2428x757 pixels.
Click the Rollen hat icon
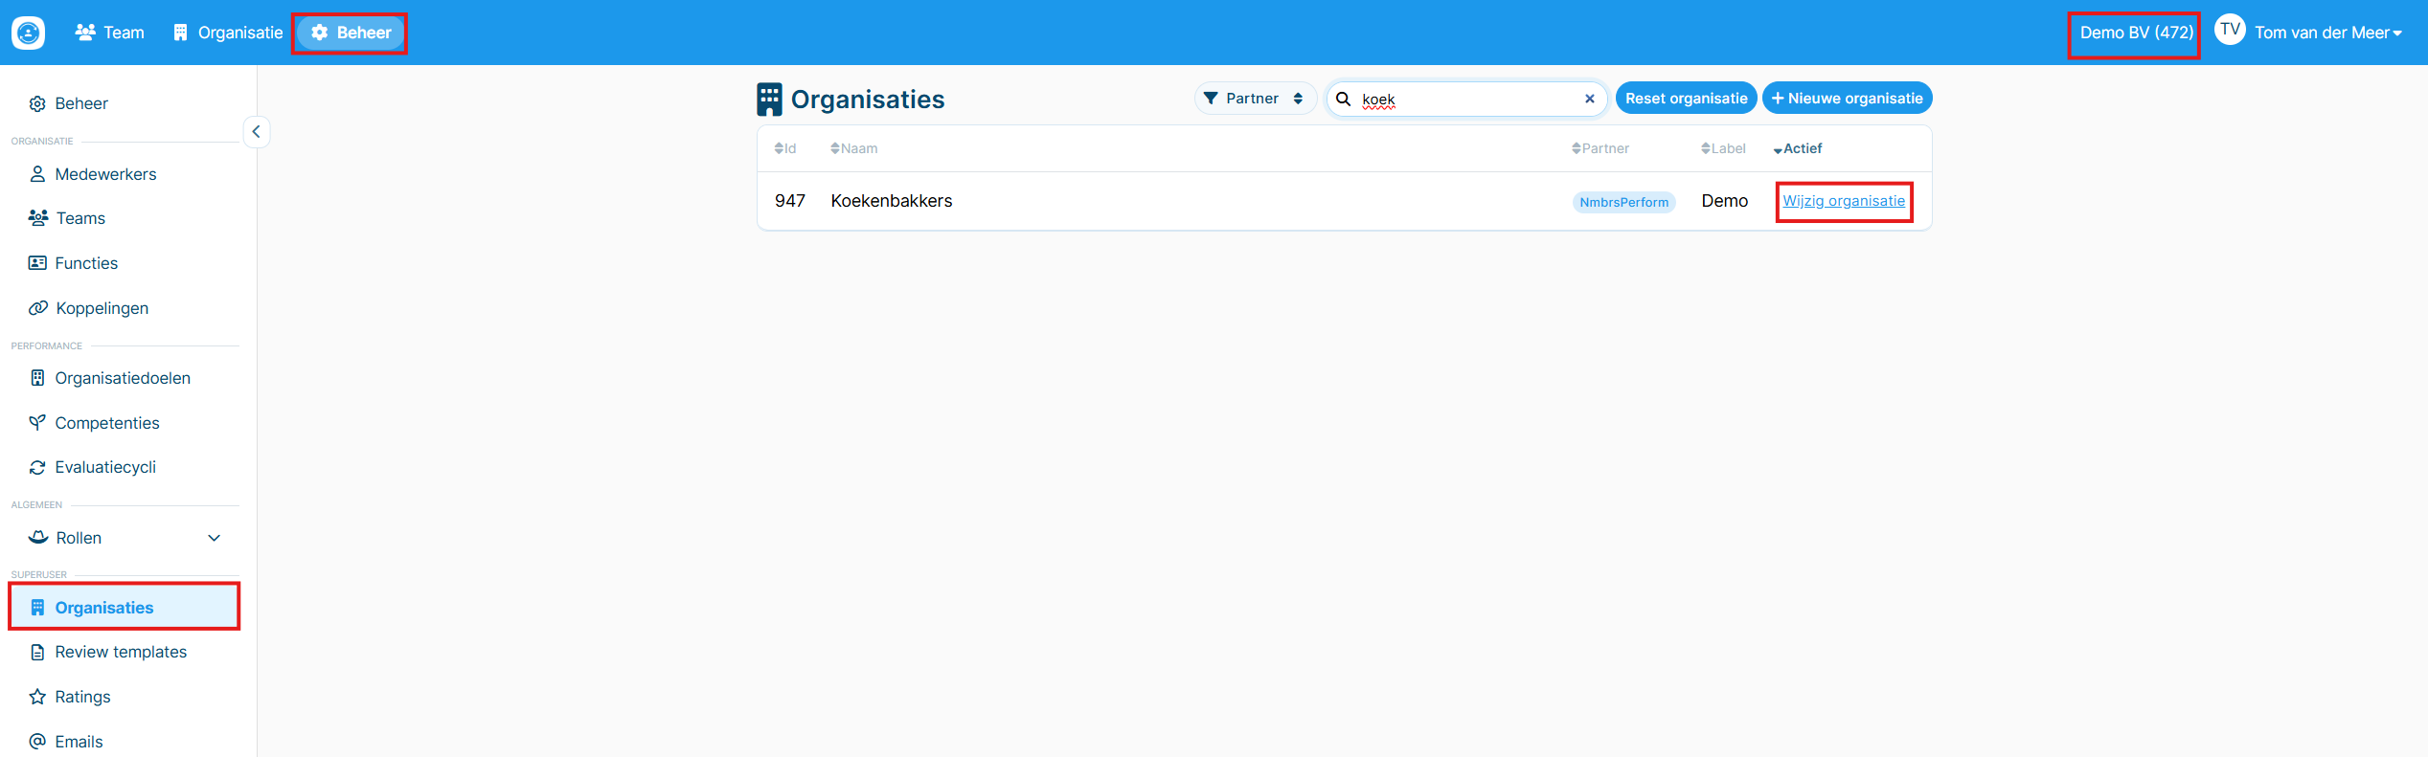point(38,537)
